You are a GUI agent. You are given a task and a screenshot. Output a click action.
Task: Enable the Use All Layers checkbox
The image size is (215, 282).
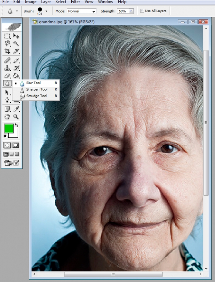pos(142,11)
